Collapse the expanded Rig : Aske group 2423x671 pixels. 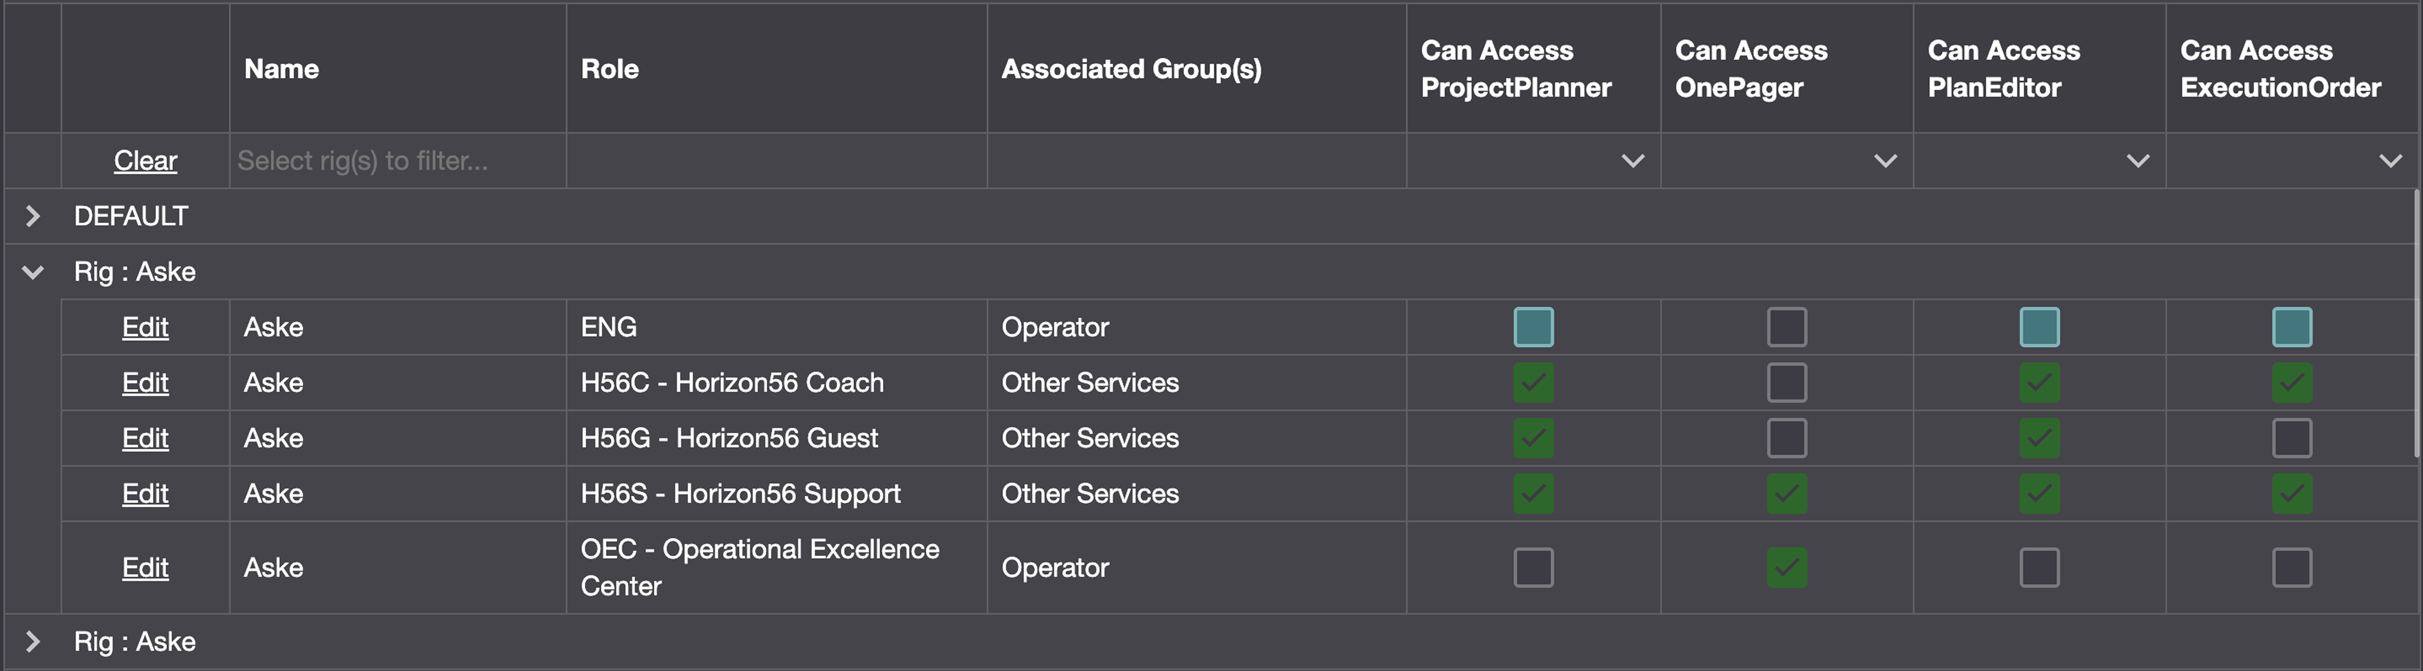(32, 272)
